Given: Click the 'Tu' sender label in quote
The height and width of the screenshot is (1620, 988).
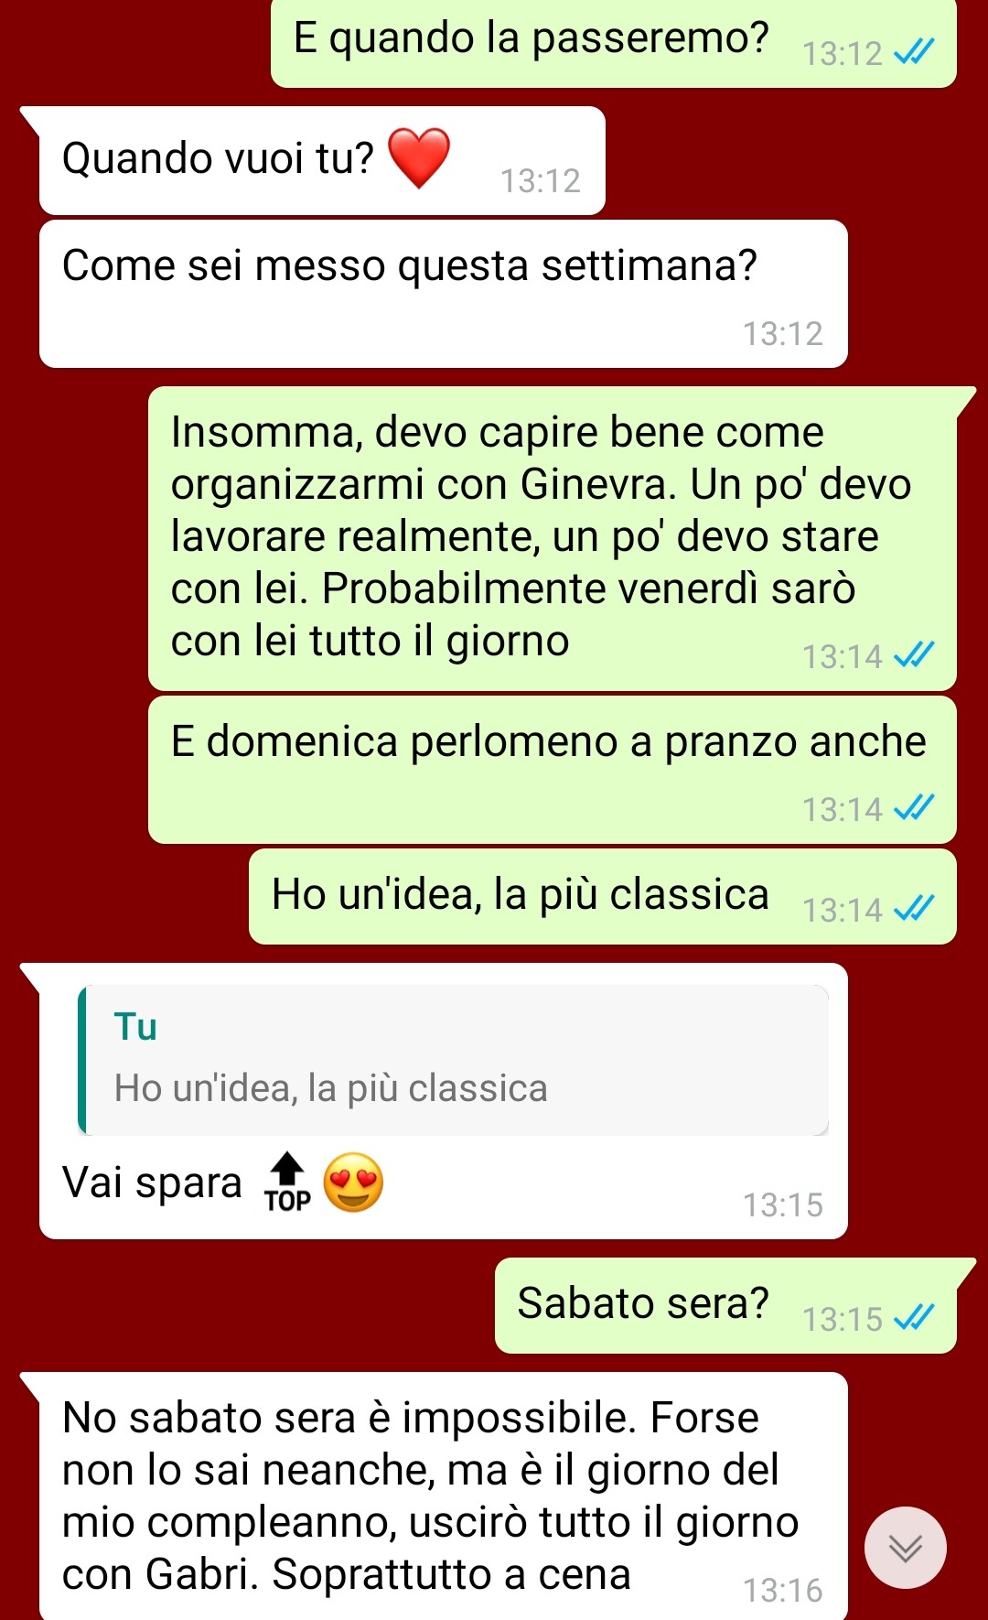Looking at the screenshot, I should [135, 1027].
